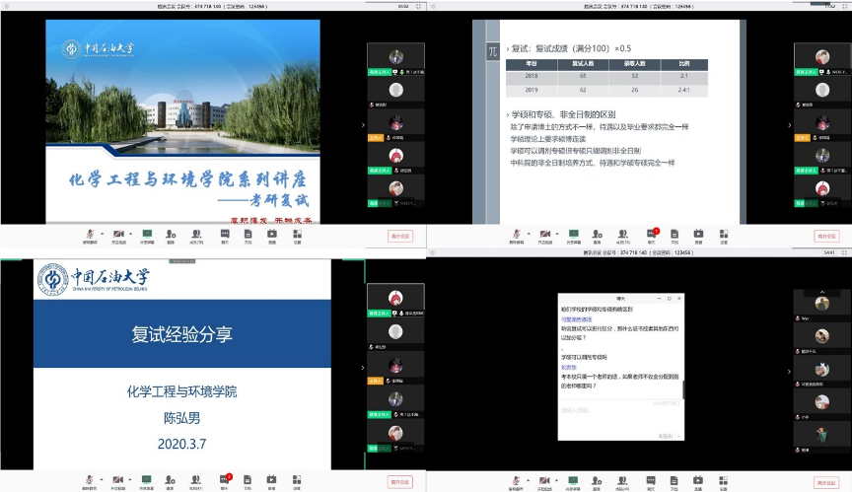Unmute microphone in admission-table slide window
This screenshot has width=852, height=492.
click(516, 236)
